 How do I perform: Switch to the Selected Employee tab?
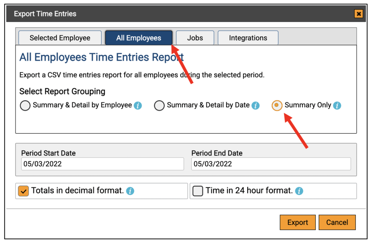pyautogui.click(x=60, y=38)
